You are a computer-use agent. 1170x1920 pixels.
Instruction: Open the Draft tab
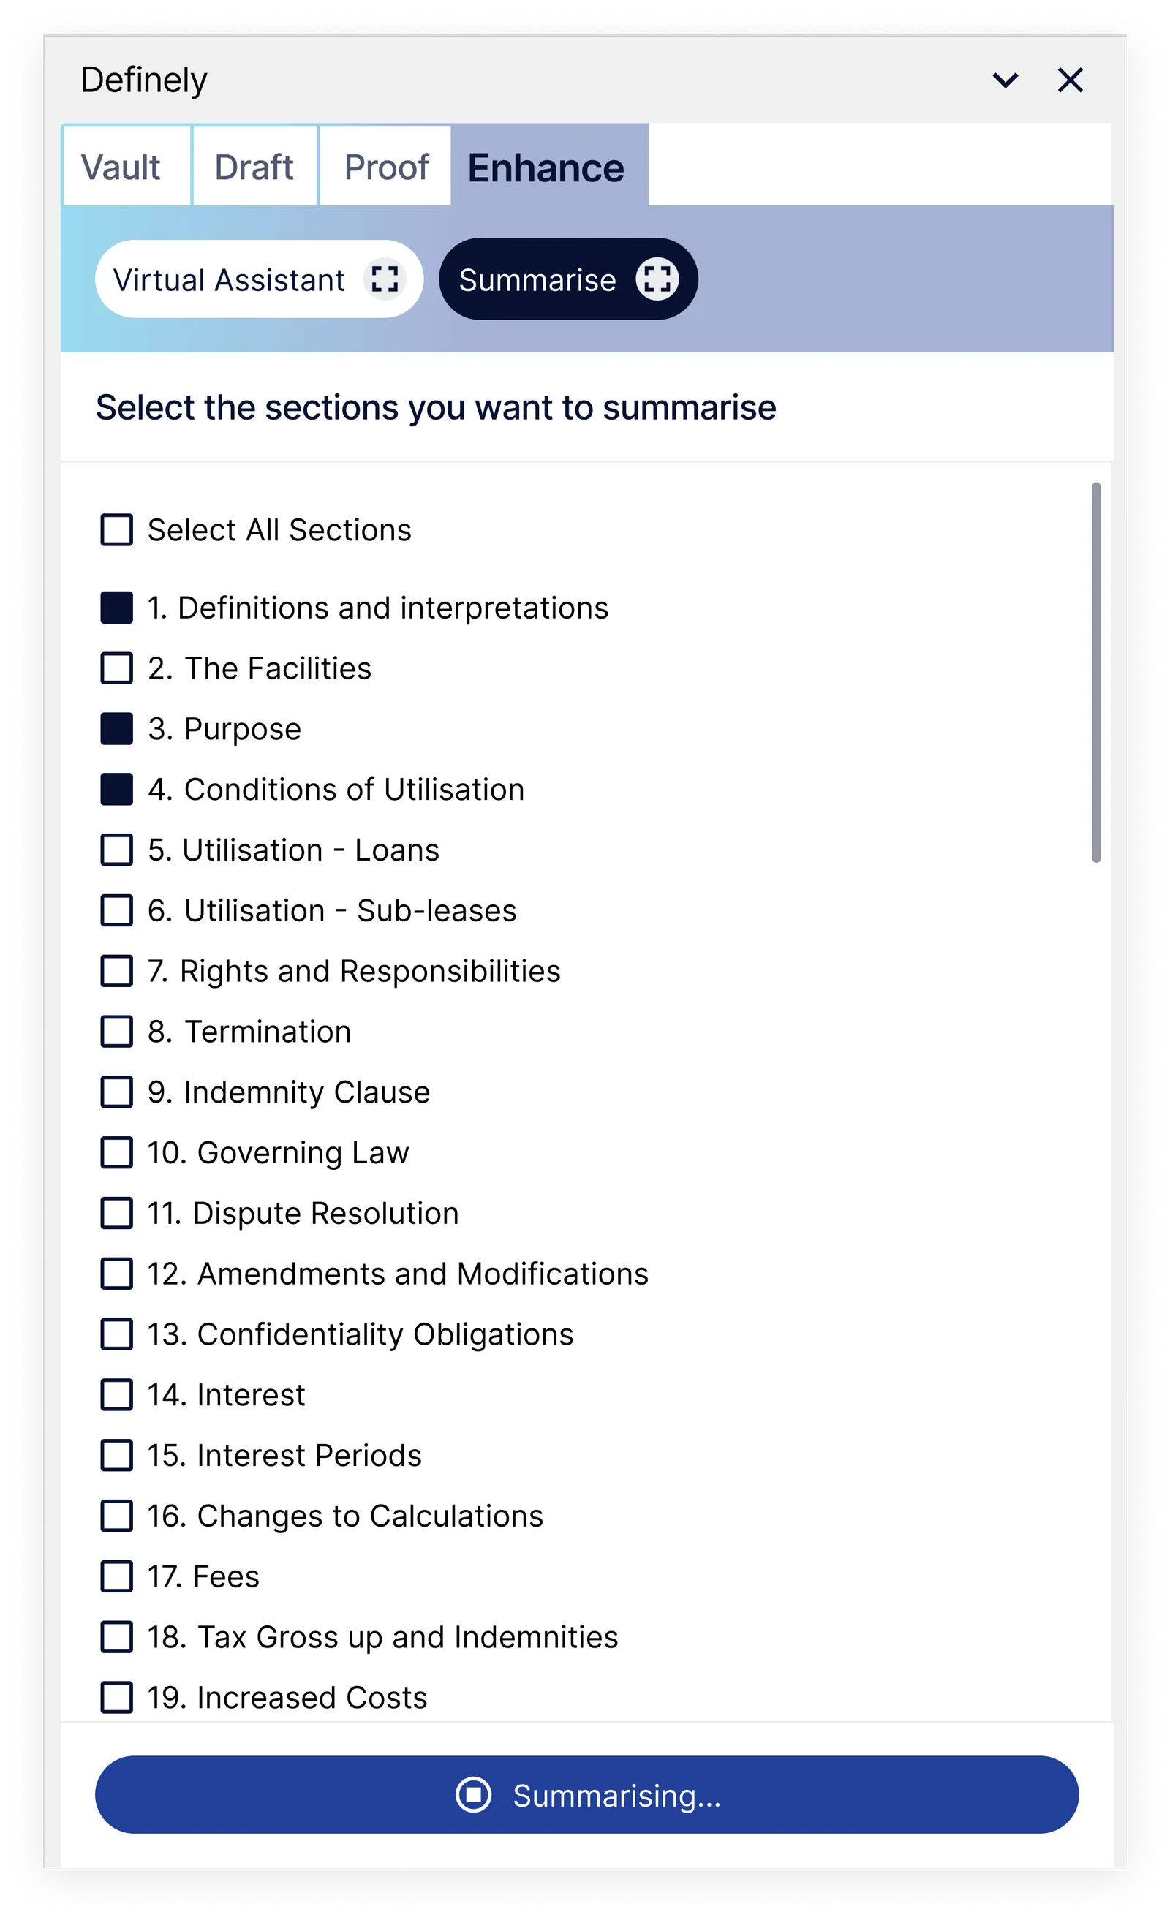coord(254,167)
